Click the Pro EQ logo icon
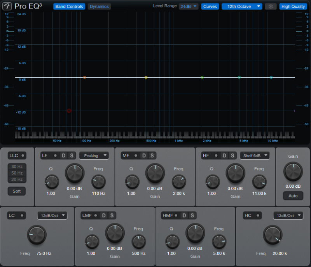The height and width of the screenshot is (267, 311). click(x=7, y=7)
